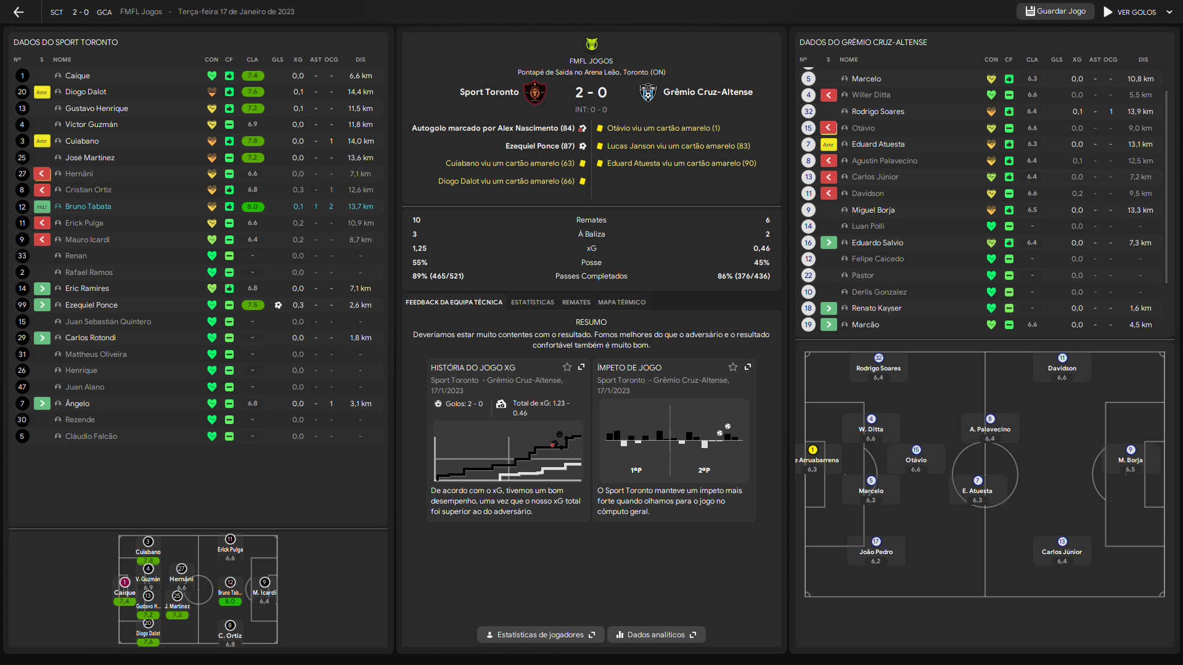Click the Grêmio player list scrollbar
The width and height of the screenshot is (1183, 665).
click(x=1166, y=185)
